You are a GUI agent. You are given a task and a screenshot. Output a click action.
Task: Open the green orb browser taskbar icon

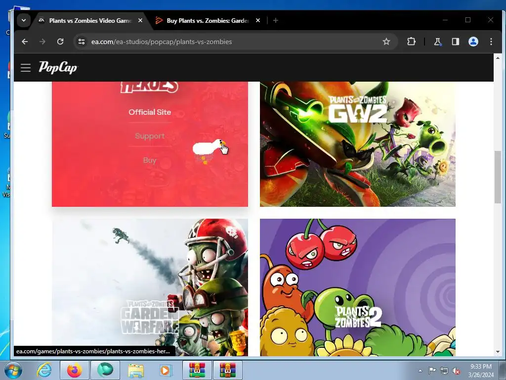point(105,370)
